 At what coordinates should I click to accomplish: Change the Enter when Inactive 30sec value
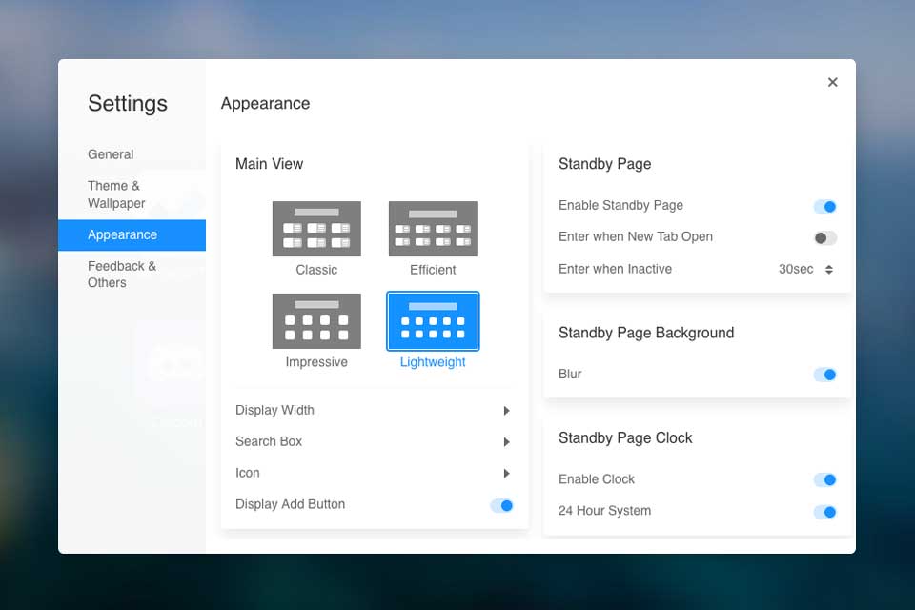pyautogui.click(x=805, y=269)
